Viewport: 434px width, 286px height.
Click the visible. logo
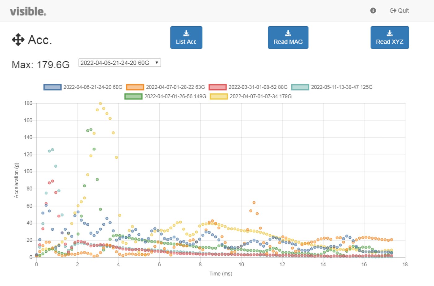28,11
